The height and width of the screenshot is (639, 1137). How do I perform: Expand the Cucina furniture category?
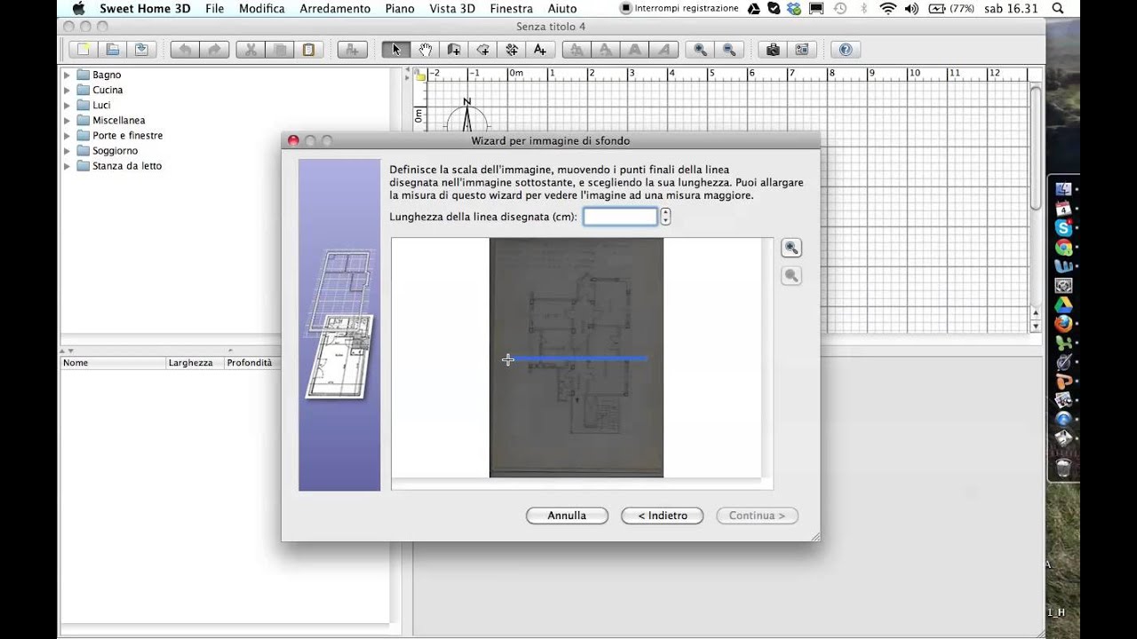click(67, 91)
